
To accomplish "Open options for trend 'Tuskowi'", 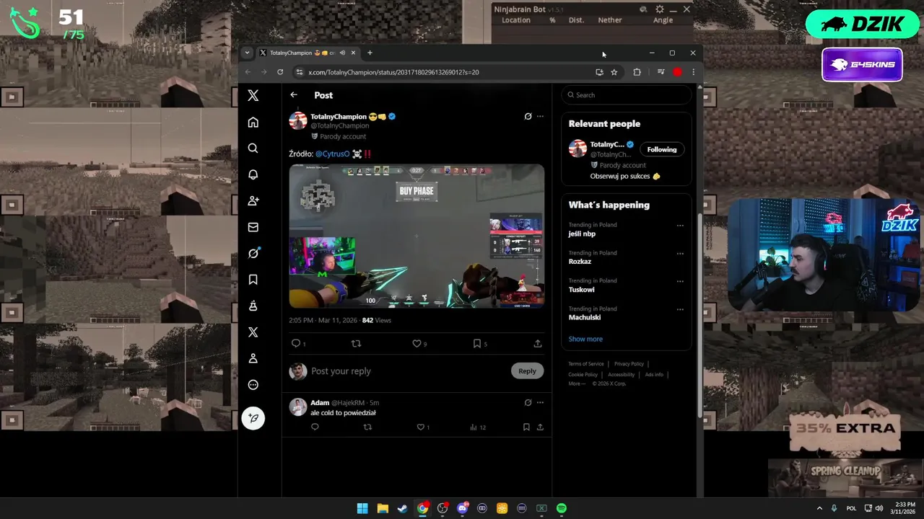I will [680, 282].
